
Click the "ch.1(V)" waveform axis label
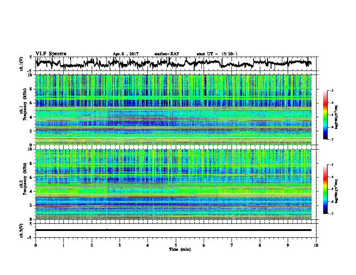coord(21,64)
